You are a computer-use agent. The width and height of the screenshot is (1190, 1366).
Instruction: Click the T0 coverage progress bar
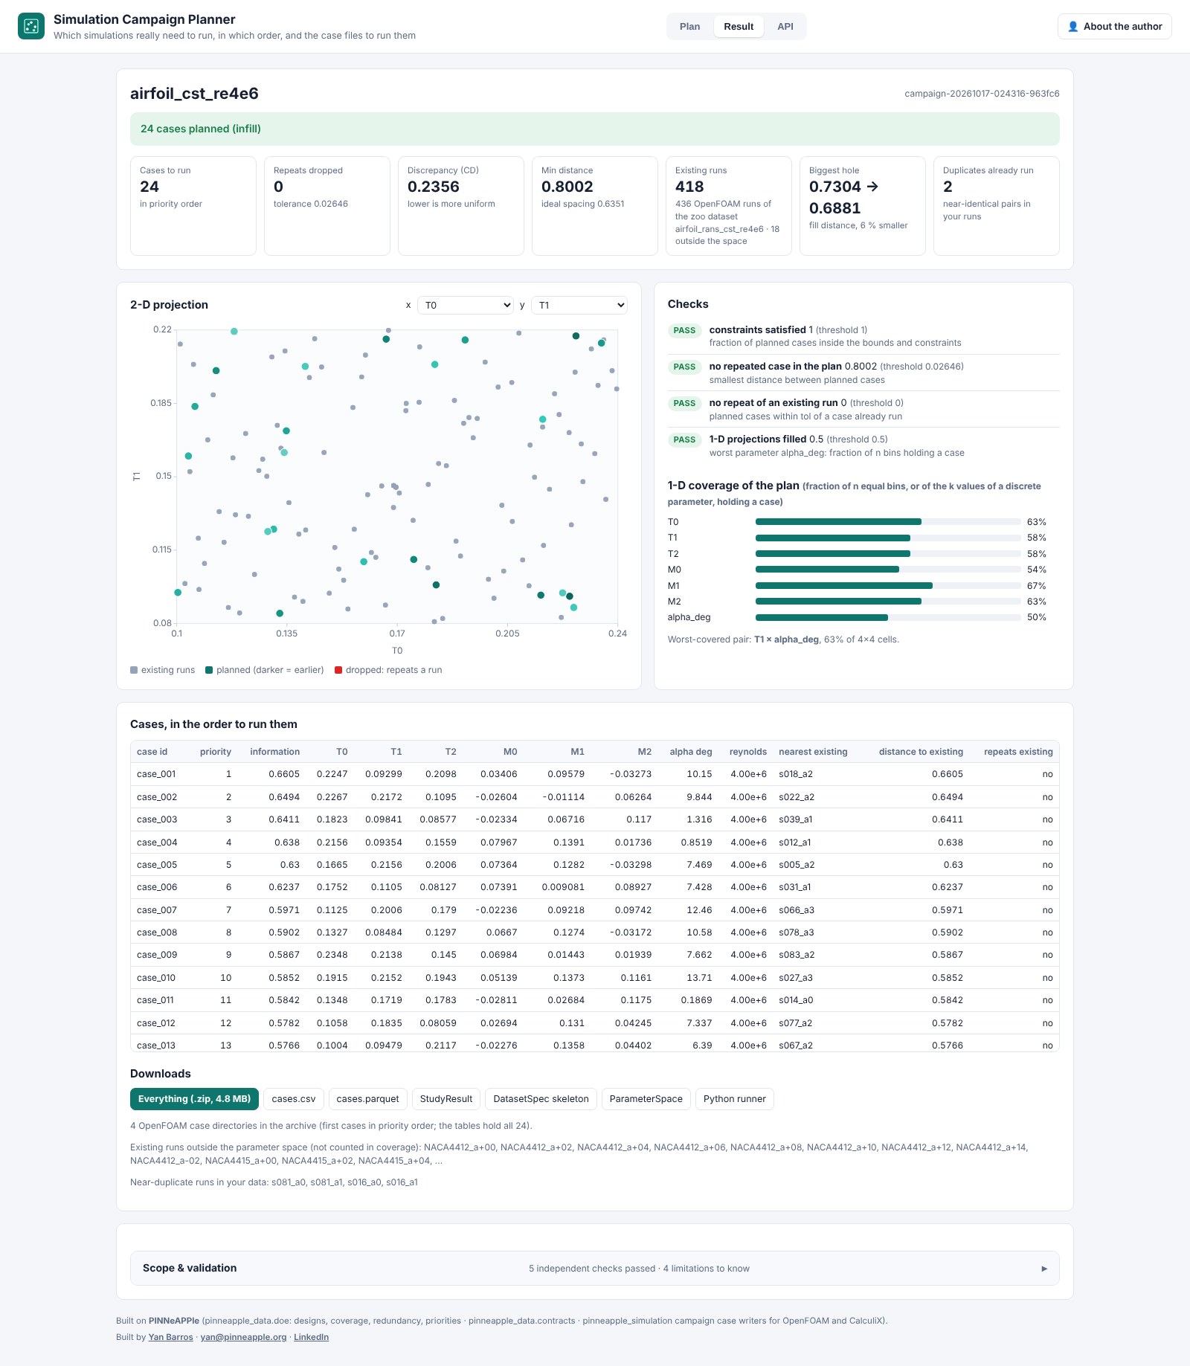click(888, 522)
